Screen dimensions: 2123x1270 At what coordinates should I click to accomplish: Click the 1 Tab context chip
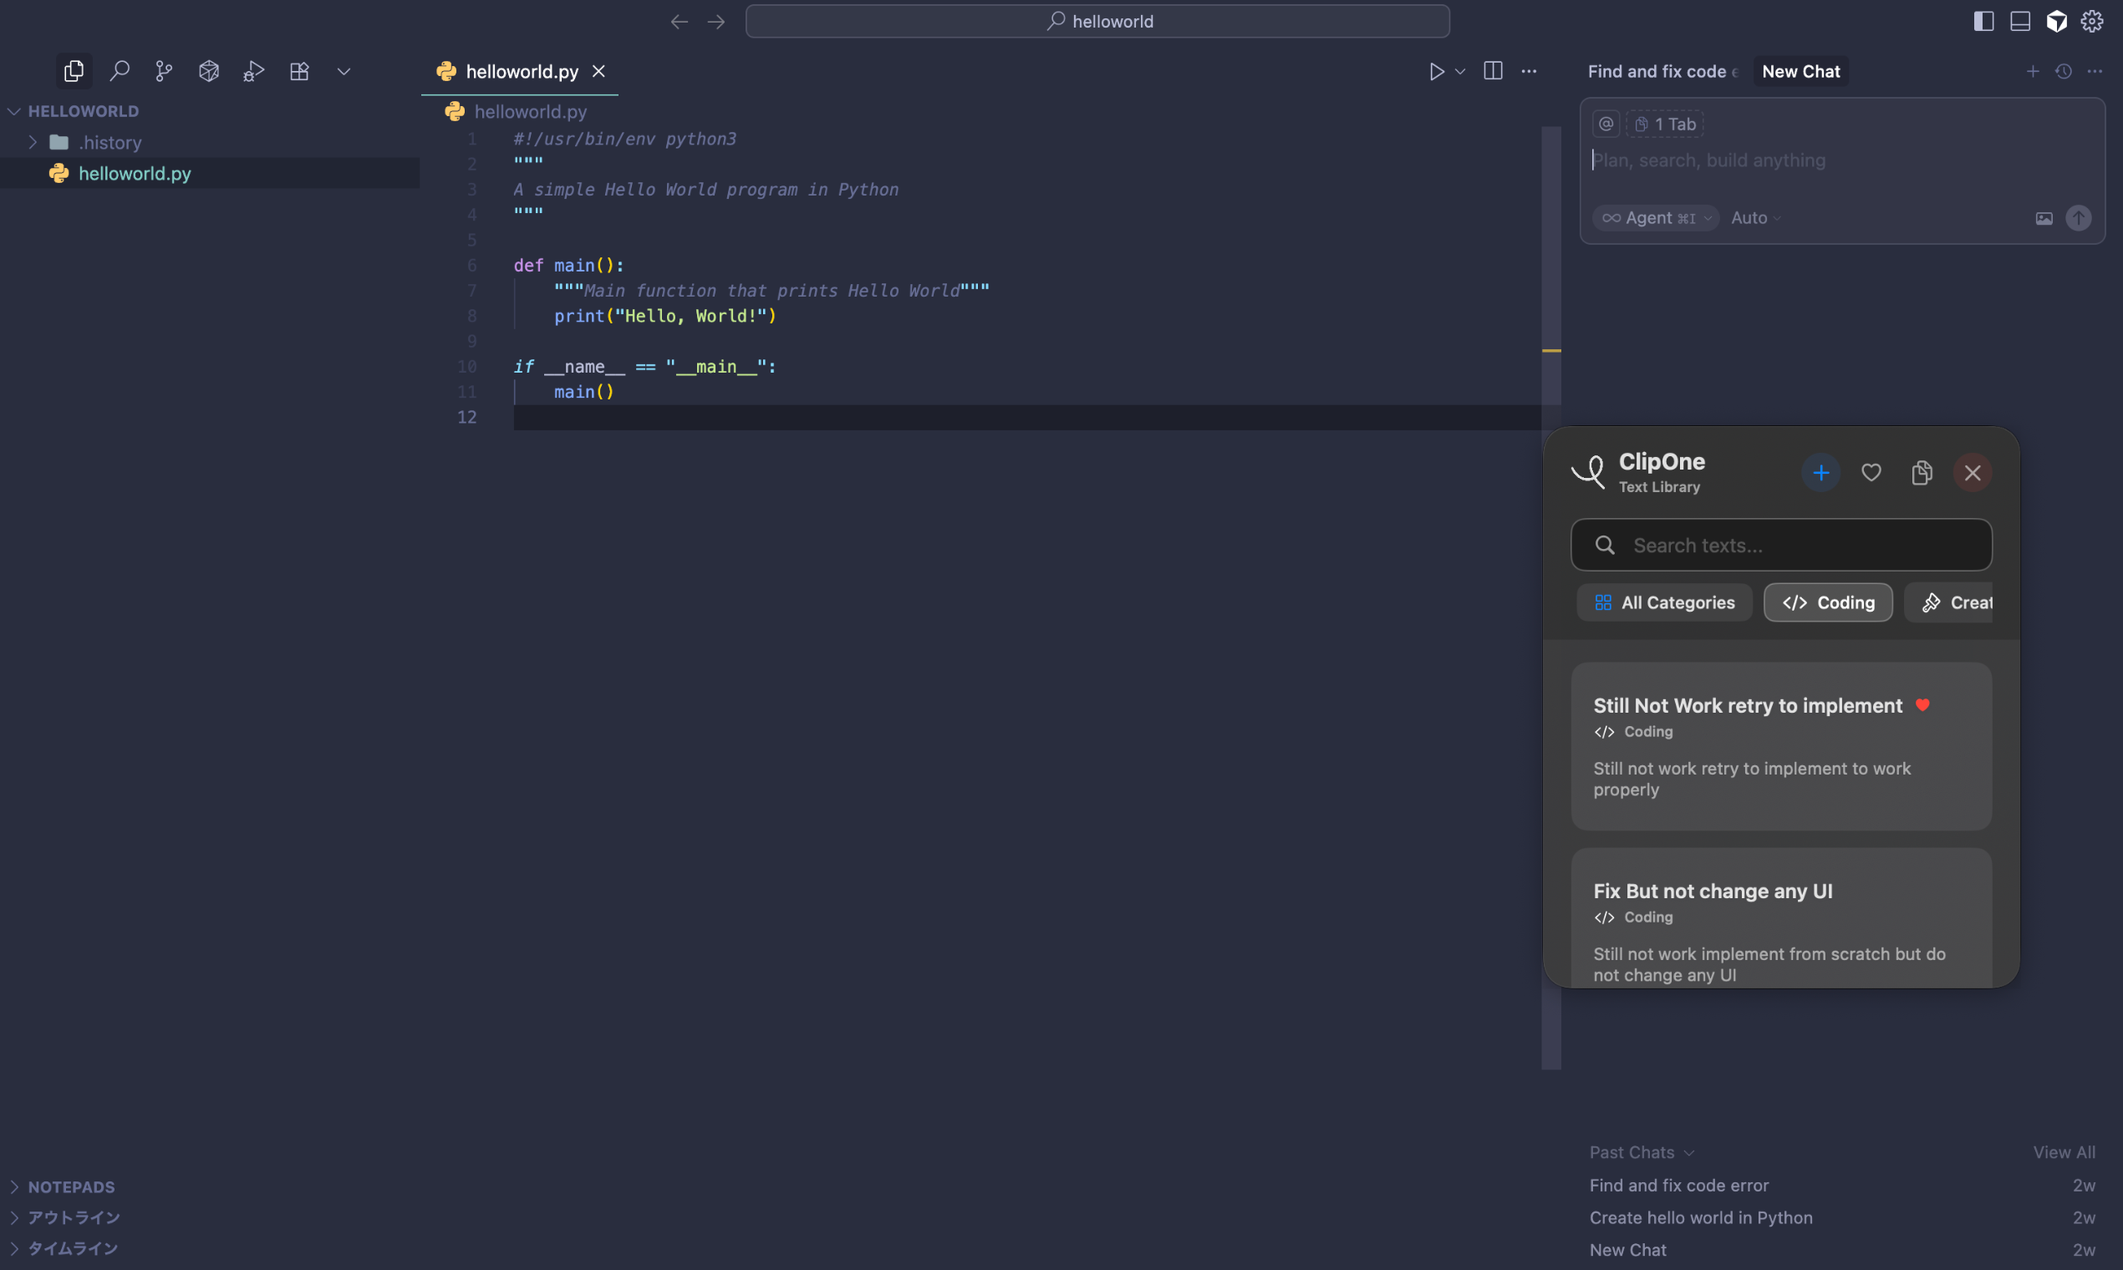[1664, 124]
